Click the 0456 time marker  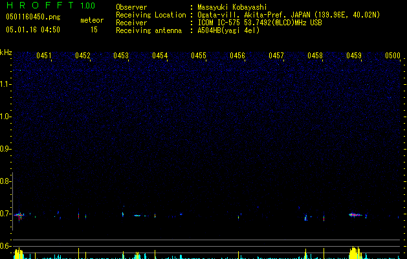[237, 56]
